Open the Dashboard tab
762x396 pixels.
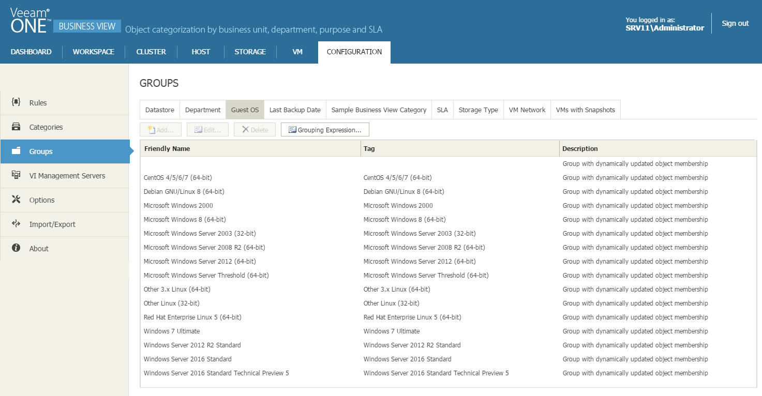pos(31,52)
